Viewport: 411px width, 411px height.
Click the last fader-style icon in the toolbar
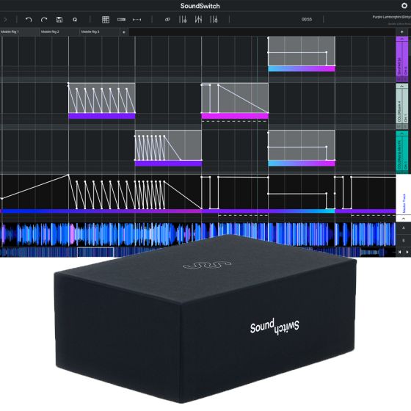click(214, 19)
